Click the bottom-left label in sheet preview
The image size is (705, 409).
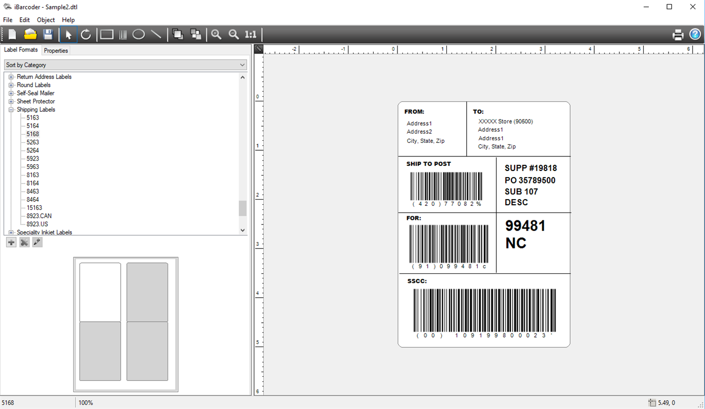100,351
